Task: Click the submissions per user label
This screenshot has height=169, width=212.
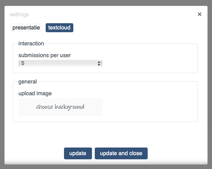Action: (x=45, y=55)
